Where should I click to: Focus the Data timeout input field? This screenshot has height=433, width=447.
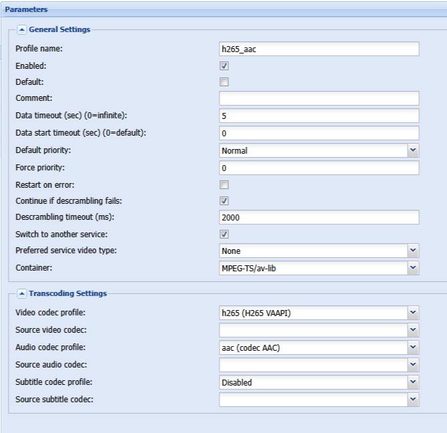tap(319, 116)
